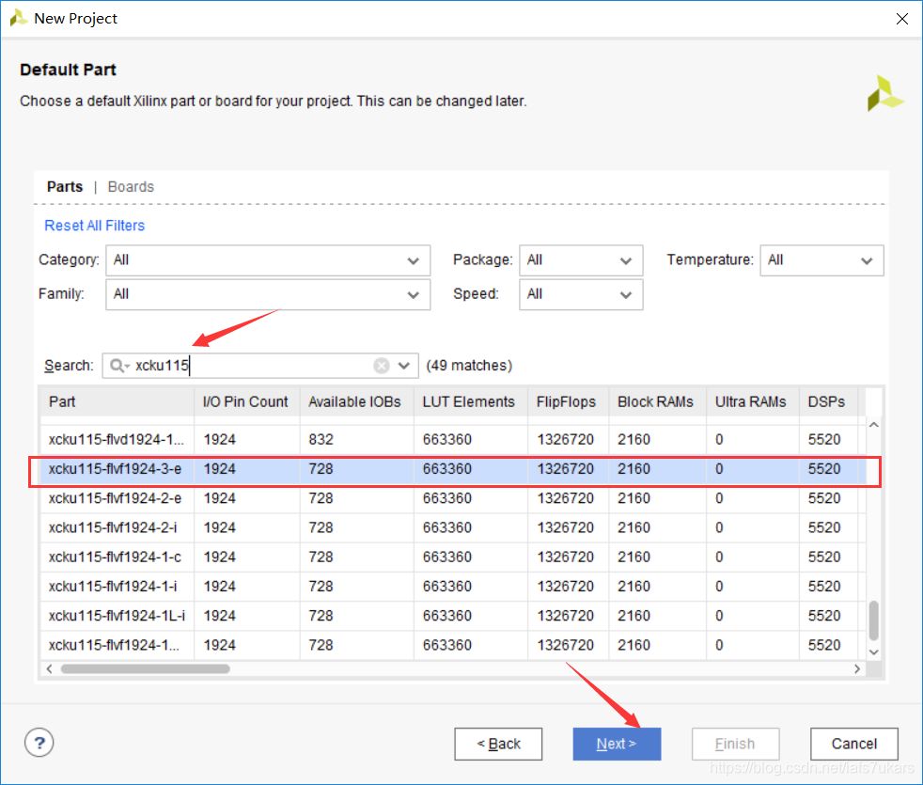Select part xcku115-flvf1924-1-c
923x785 pixels.
453,557
